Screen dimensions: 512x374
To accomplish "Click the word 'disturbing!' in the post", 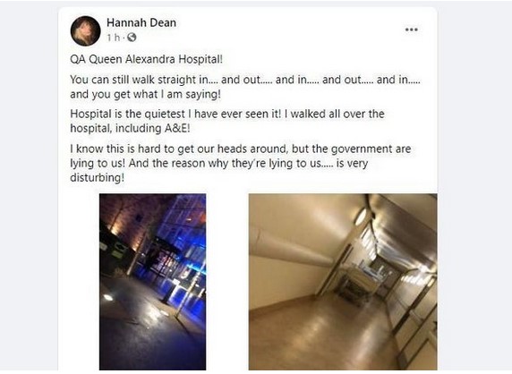I will tap(98, 177).
